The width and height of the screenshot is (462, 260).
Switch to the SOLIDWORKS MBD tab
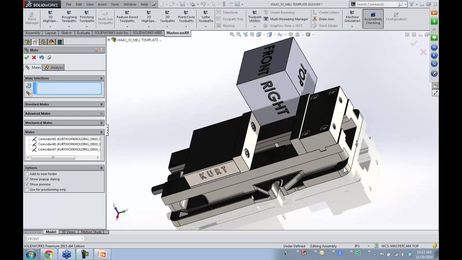click(x=147, y=33)
